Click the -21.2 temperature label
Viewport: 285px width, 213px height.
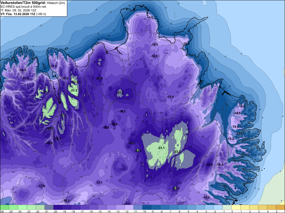120,93
